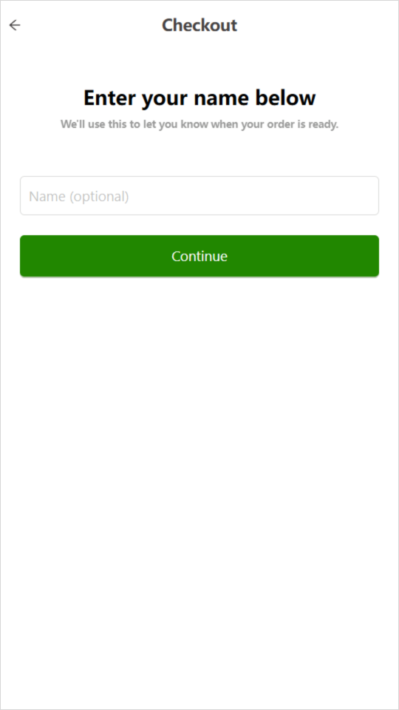Image resolution: width=399 pixels, height=710 pixels.
Task: Return to previous screen via arrow icon
Action: 15,25
